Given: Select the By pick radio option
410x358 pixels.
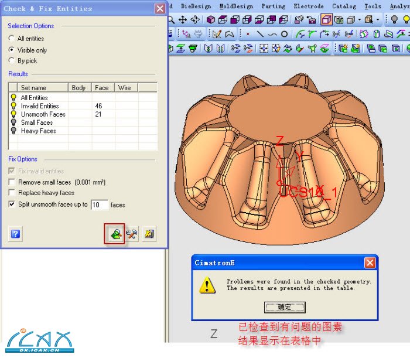Looking at the screenshot, I should [11, 60].
